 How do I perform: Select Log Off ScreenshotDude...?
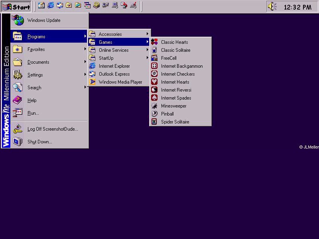coord(49,129)
